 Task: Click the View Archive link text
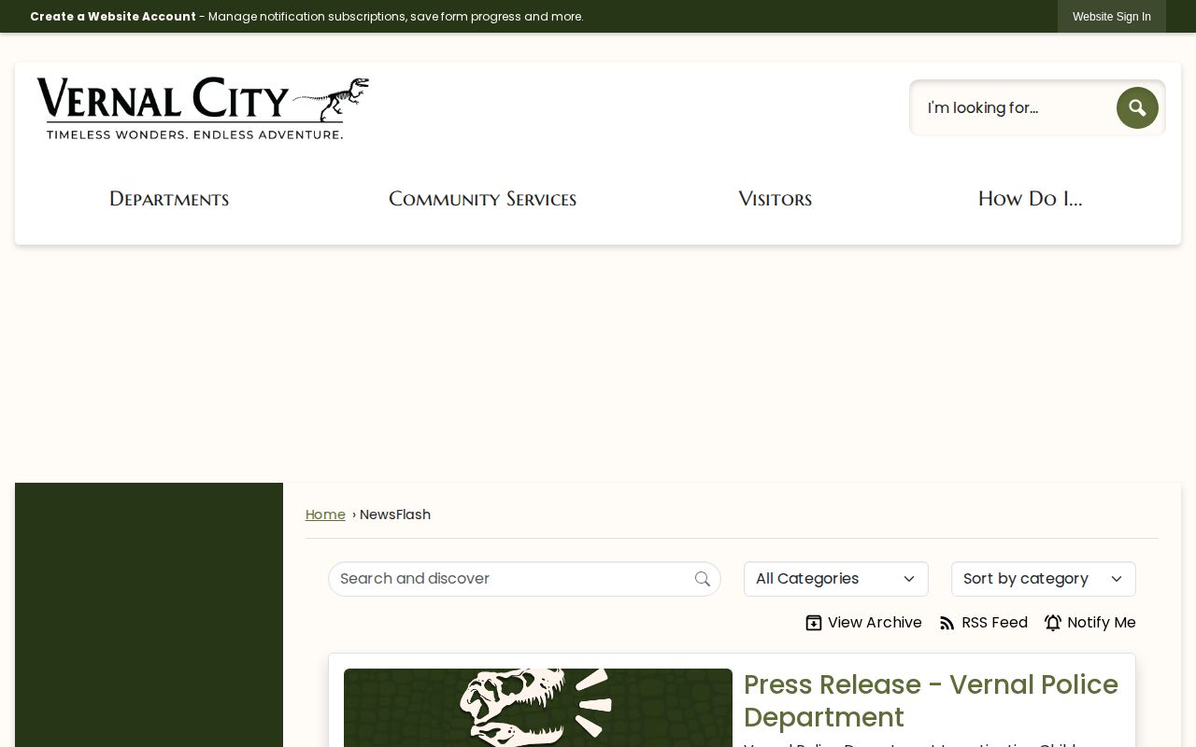click(x=875, y=623)
